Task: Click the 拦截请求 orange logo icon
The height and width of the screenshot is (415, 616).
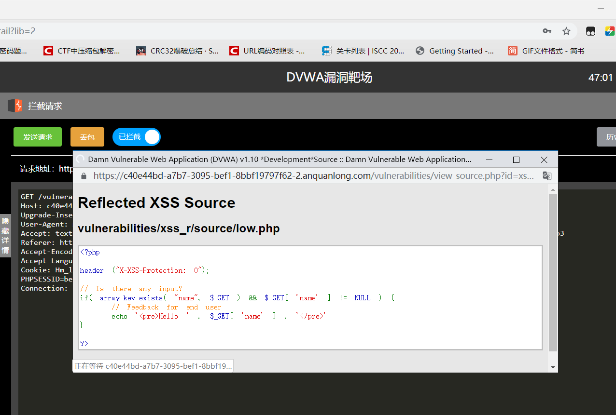Action: (15, 106)
